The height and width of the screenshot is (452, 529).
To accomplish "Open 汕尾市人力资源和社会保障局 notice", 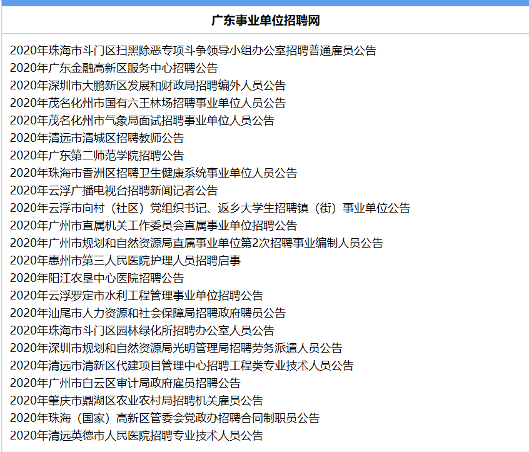I will click(x=148, y=313).
